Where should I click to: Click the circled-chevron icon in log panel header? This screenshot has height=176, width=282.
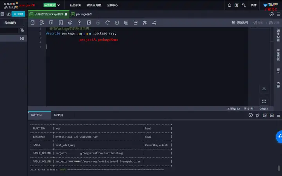point(251,115)
